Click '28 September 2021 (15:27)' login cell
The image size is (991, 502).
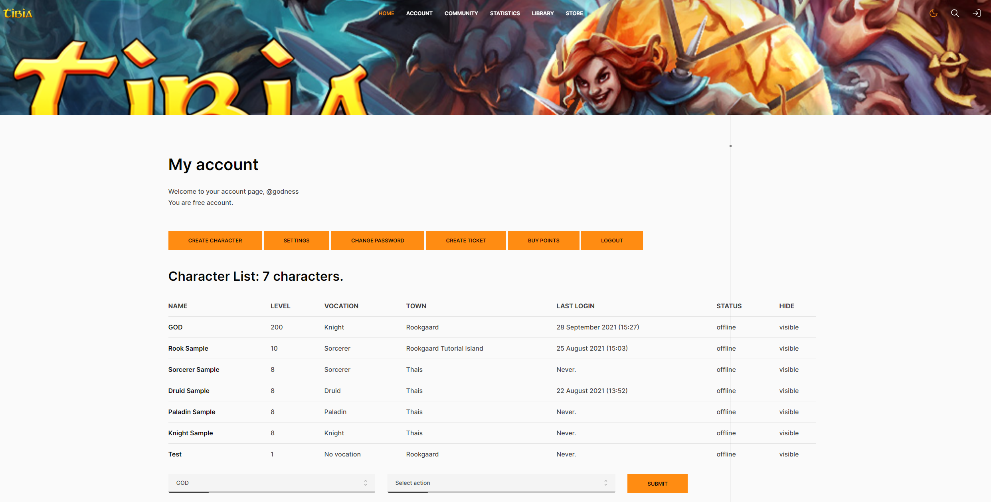[598, 327]
